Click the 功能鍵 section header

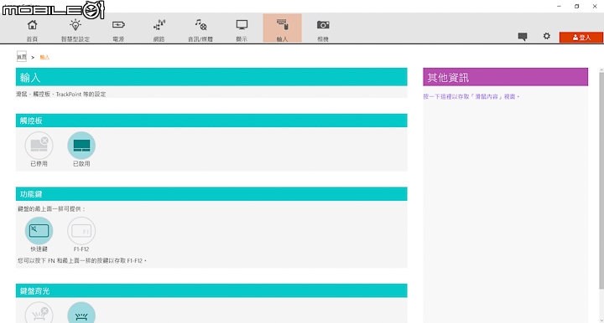pyautogui.click(x=211, y=194)
